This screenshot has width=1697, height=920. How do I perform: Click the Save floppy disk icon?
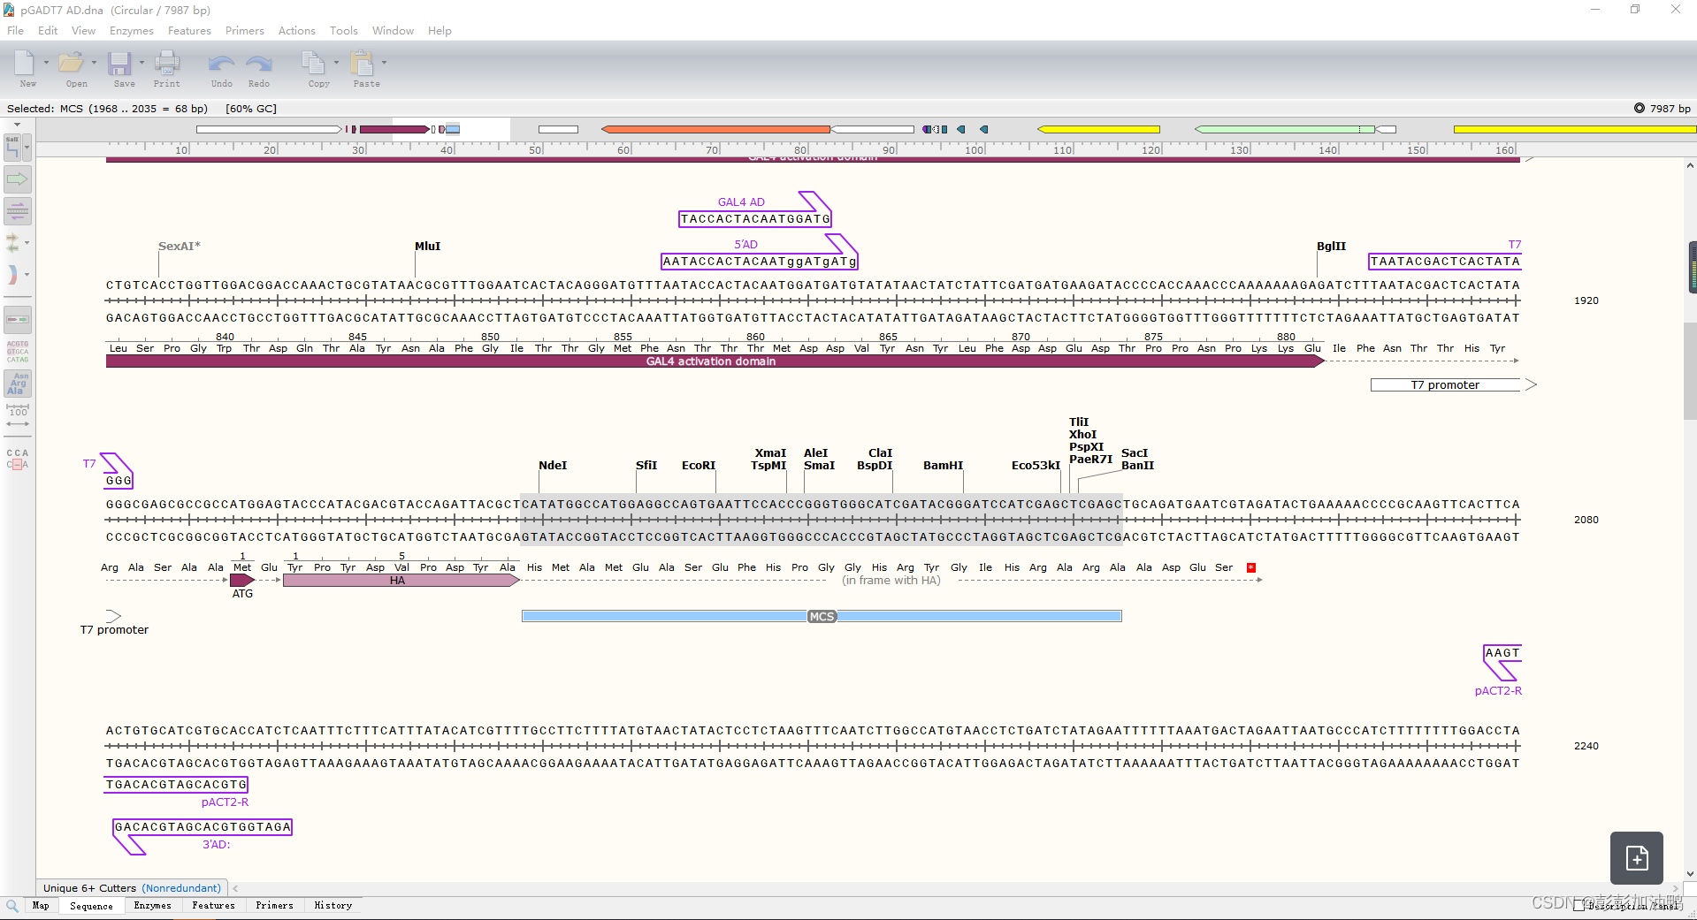119,63
